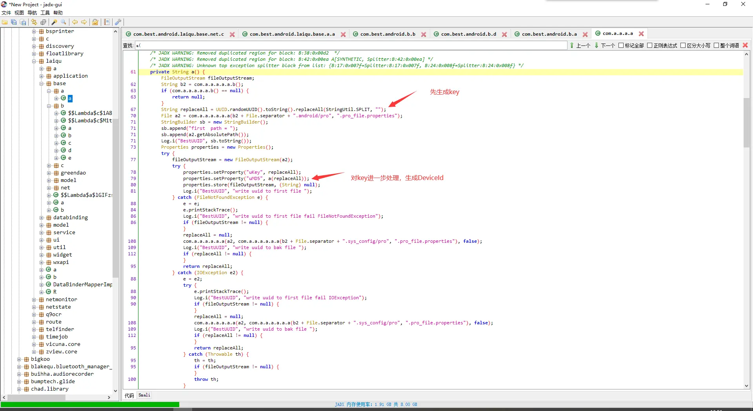Toggle the flatten packages toolbar icon
This screenshot has height=411, width=753.
pyautogui.click(x=44, y=22)
